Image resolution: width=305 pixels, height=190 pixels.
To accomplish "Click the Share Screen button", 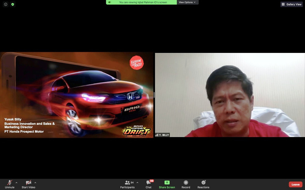I will pyautogui.click(x=167, y=184).
